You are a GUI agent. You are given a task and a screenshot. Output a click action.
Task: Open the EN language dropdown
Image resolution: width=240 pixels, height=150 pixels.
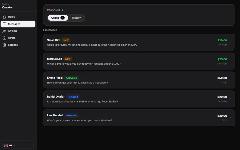(18, 146)
